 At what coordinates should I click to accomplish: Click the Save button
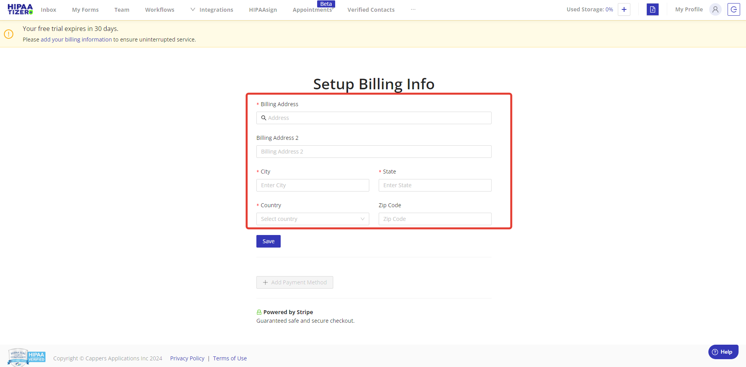coord(268,241)
